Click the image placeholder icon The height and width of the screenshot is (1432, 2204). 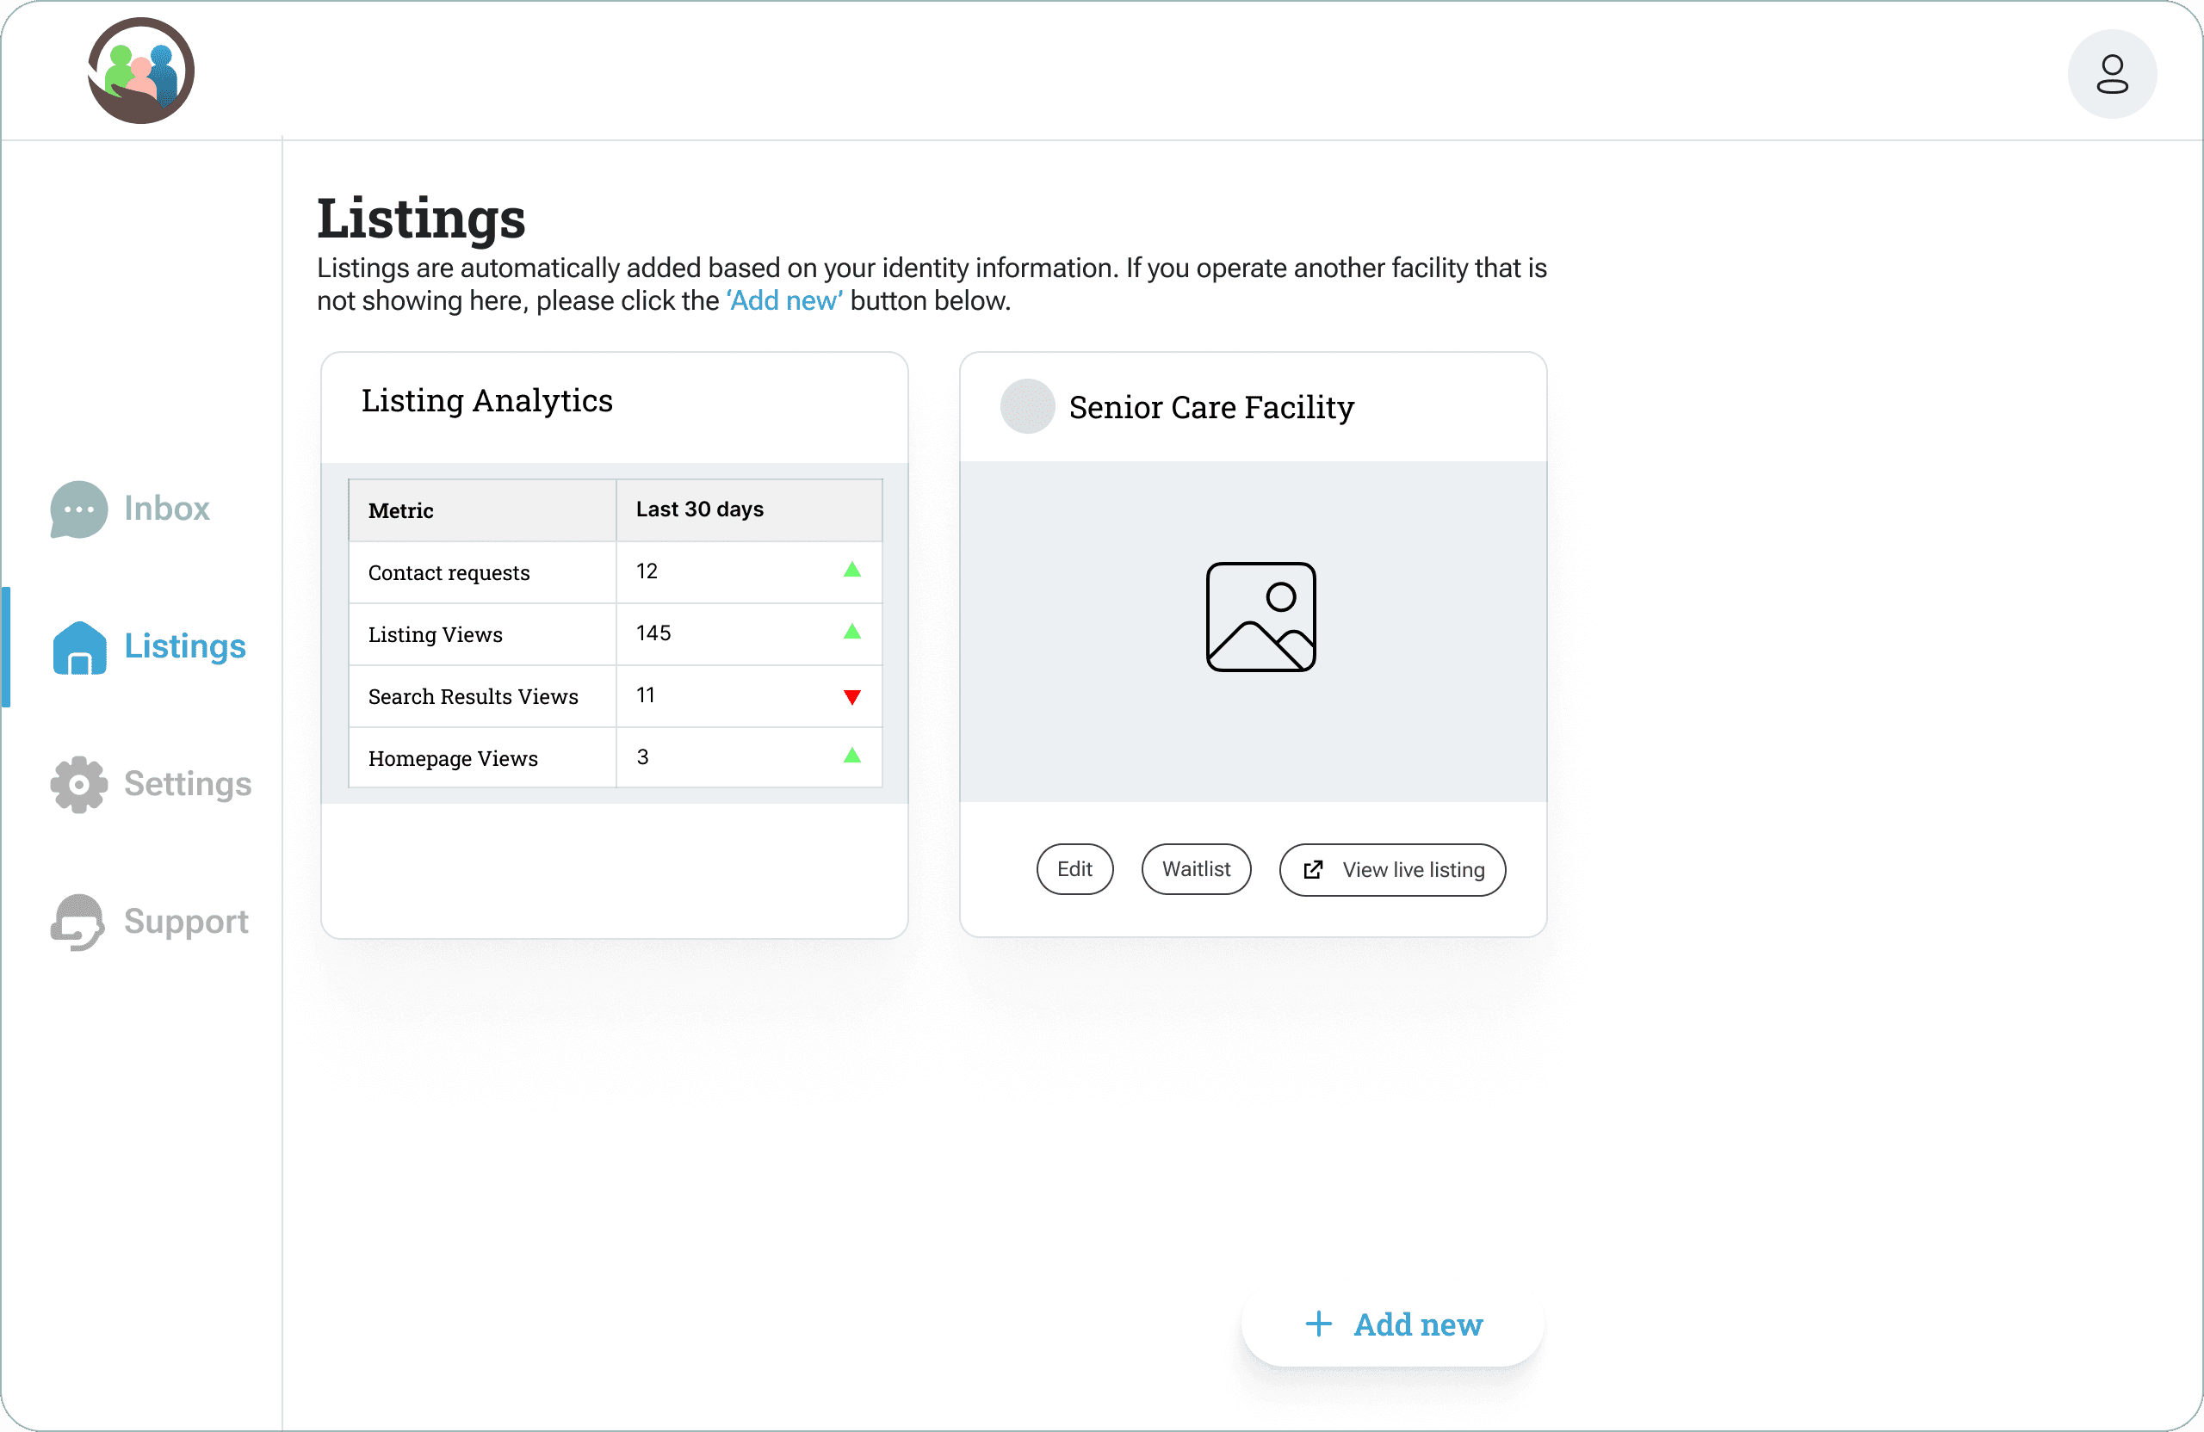click(1260, 616)
